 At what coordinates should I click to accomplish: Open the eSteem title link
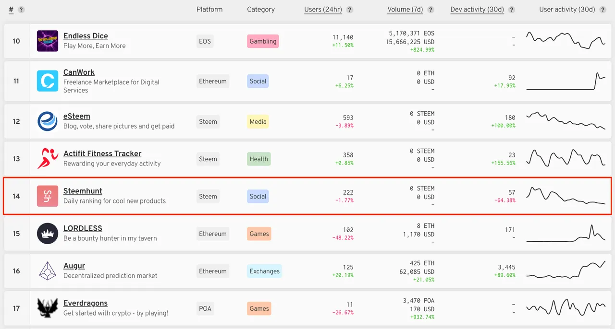pyautogui.click(x=77, y=117)
